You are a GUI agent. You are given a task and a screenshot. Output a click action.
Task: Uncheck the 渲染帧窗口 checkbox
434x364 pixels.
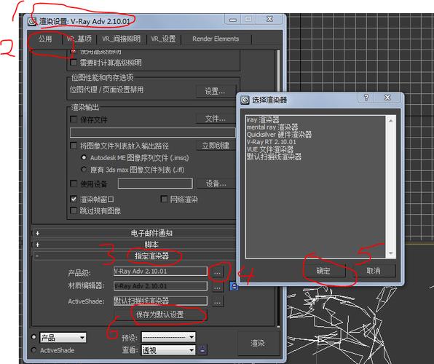pyautogui.click(x=74, y=199)
